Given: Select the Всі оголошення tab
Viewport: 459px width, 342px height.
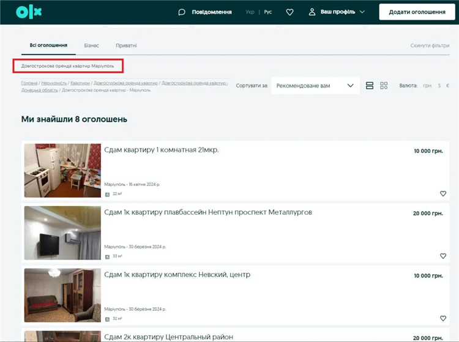Looking at the screenshot, I should (x=48, y=45).
